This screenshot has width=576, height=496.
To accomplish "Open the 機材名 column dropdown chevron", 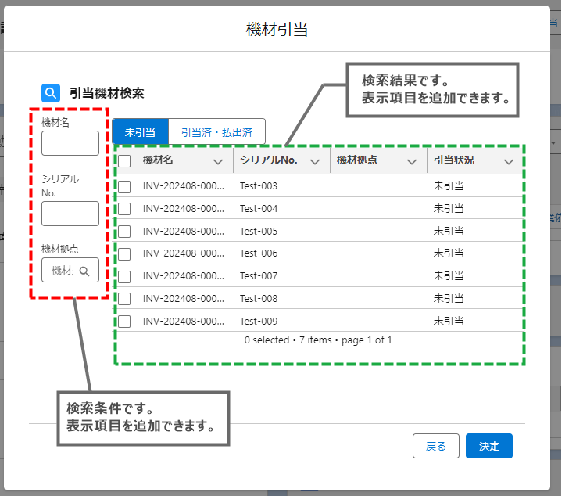I will pos(218,161).
